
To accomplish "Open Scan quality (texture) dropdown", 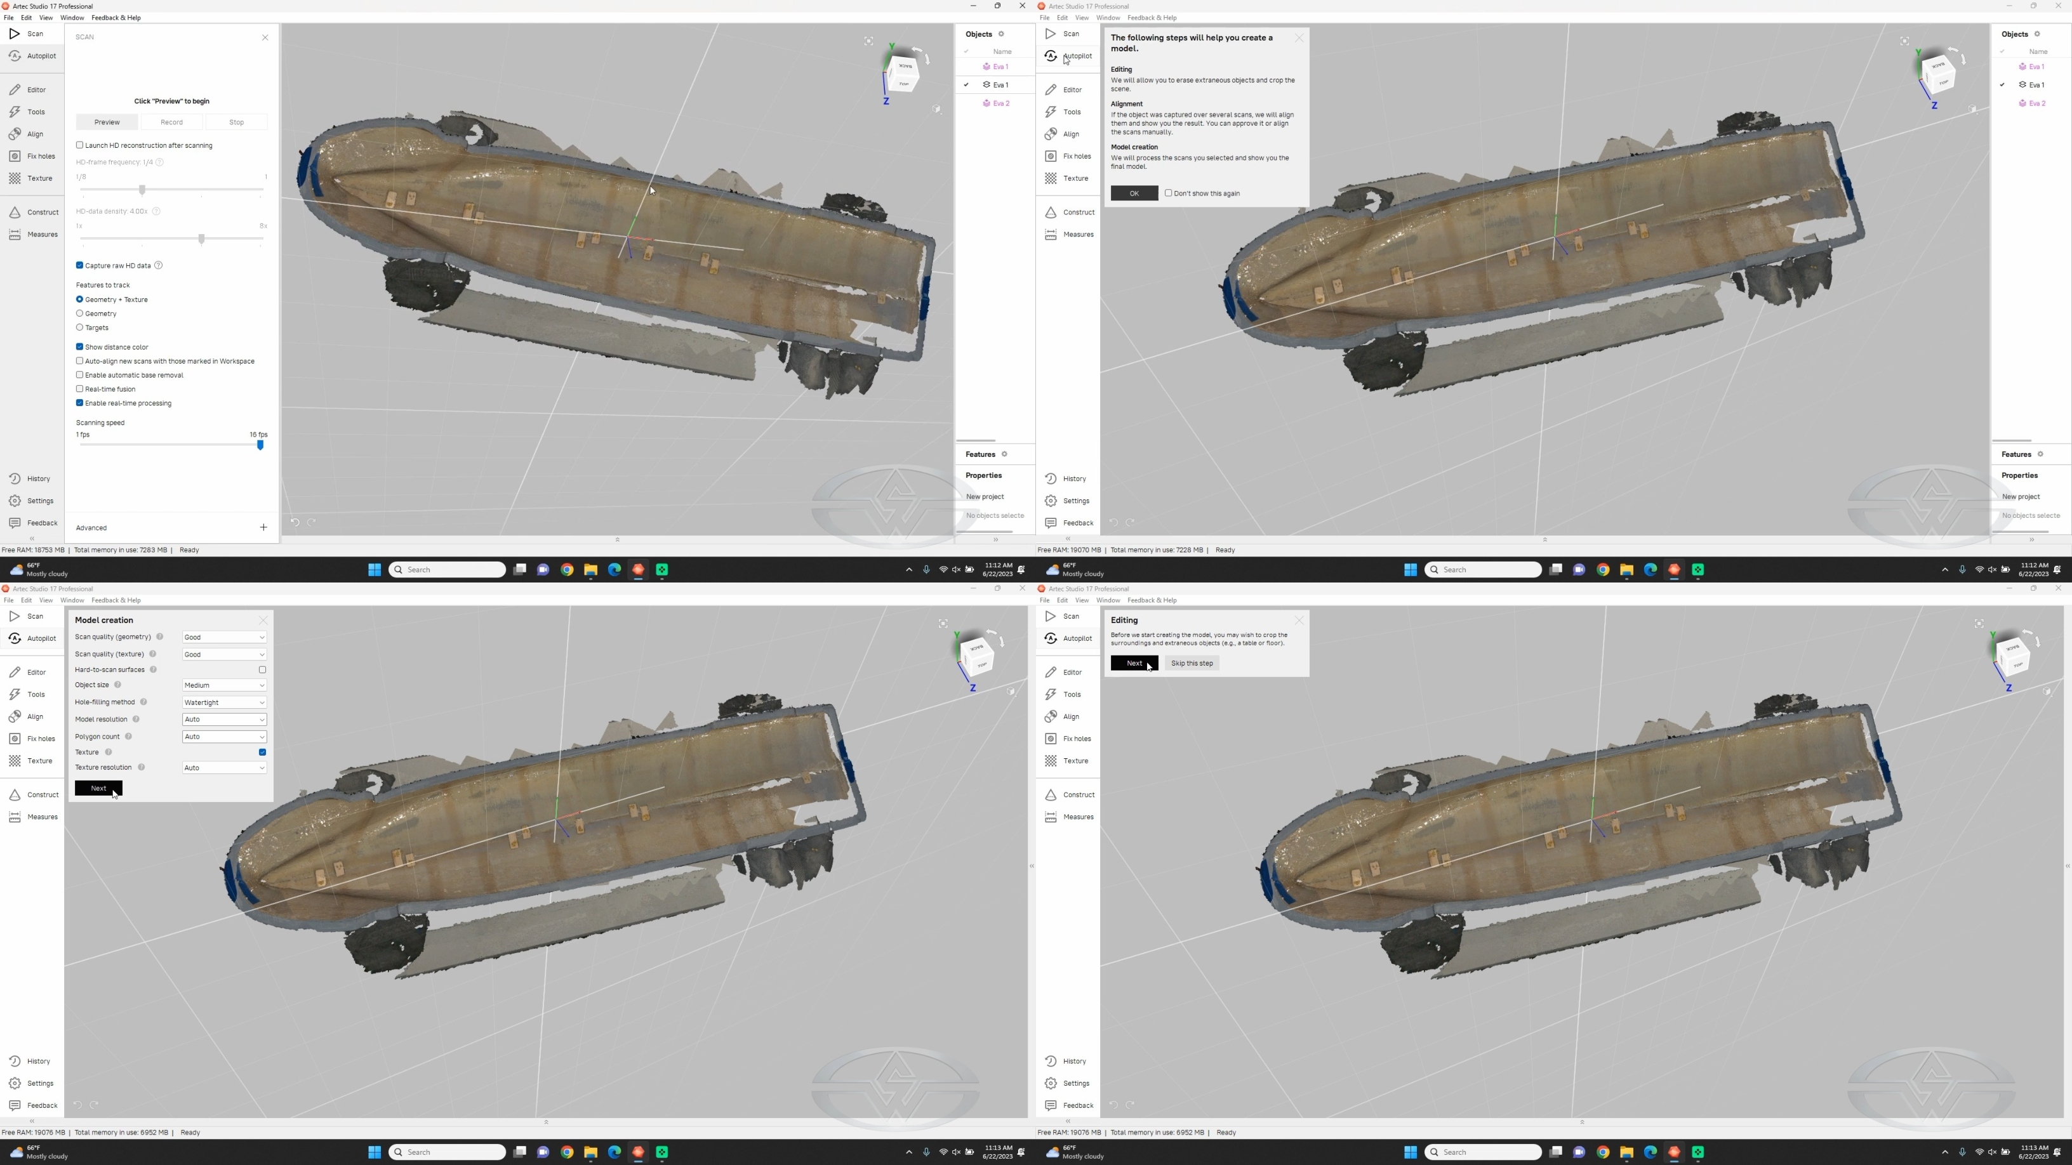I will coord(225,654).
